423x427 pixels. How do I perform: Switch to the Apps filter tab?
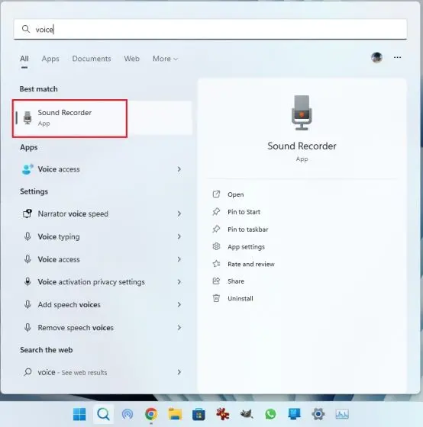tap(50, 59)
